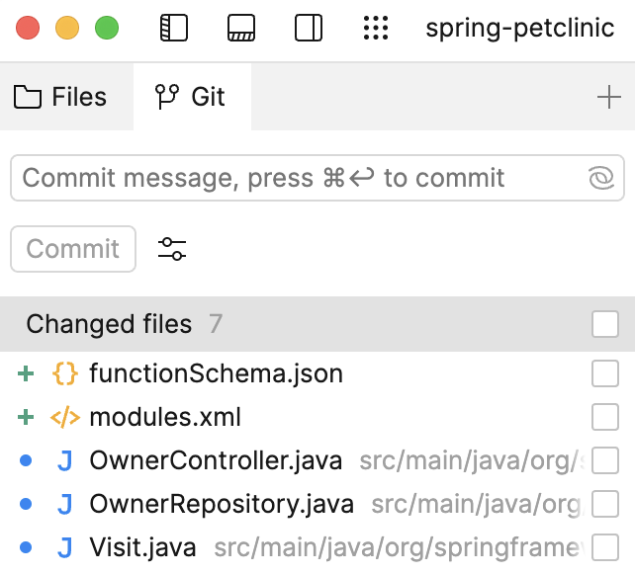Click the AI generate commit message icon
Screen dimensions: 635x575
pos(601,178)
